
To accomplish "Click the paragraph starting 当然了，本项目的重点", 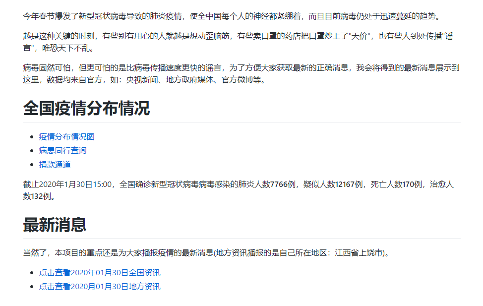I will click(x=207, y=253).
